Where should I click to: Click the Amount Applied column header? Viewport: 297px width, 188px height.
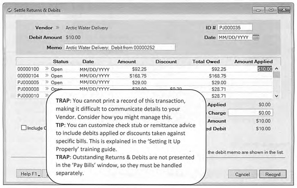(x=253, y=61)
